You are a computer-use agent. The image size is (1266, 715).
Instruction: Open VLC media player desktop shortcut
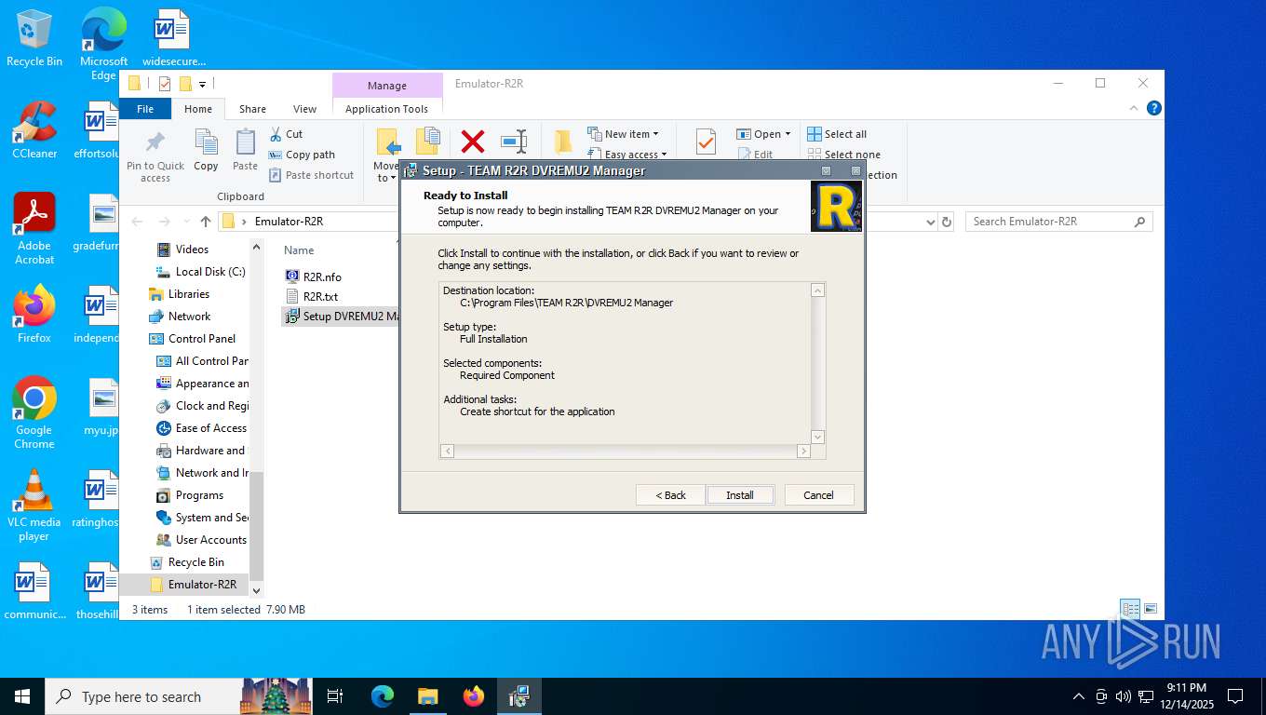34,506
